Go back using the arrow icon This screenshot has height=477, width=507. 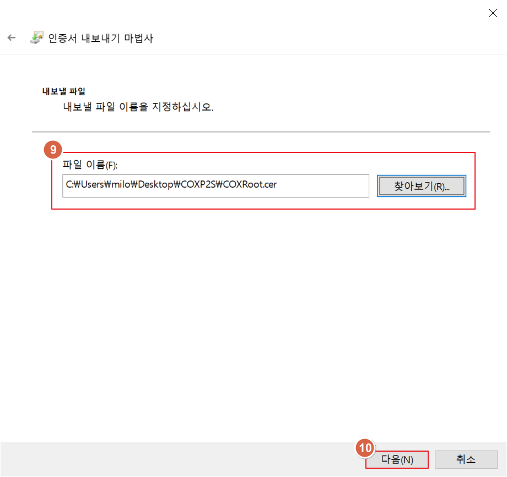(12, 38)
